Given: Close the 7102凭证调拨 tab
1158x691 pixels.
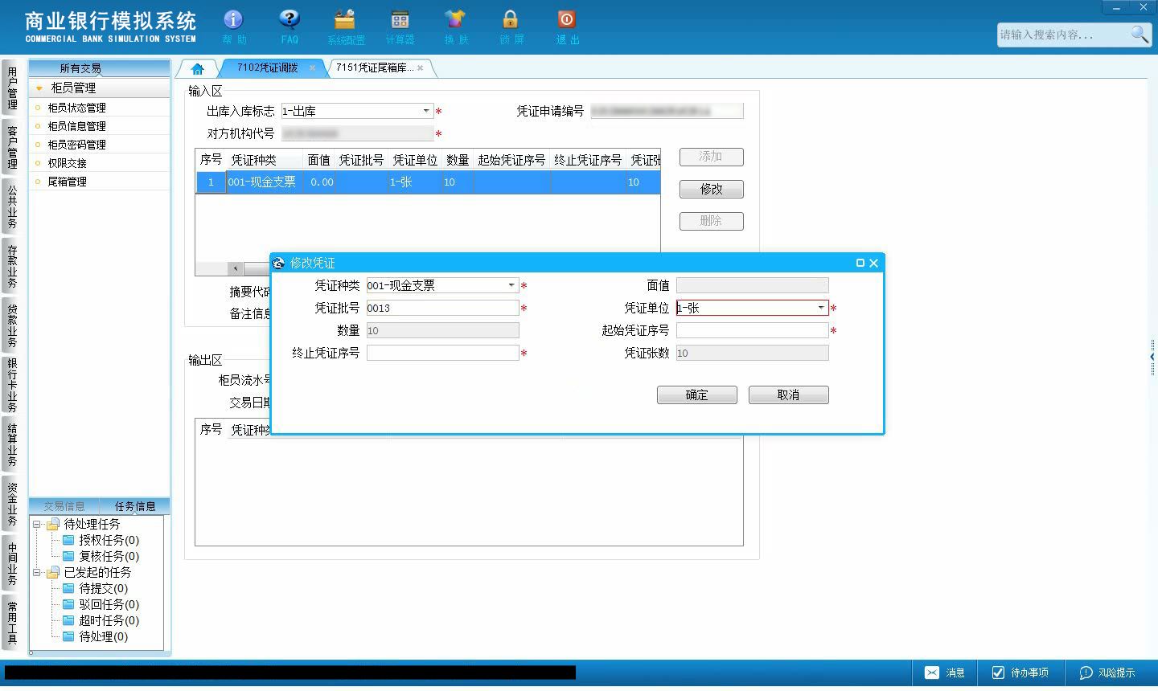Looking at the screenshot, I should click(x=313, y=68).
